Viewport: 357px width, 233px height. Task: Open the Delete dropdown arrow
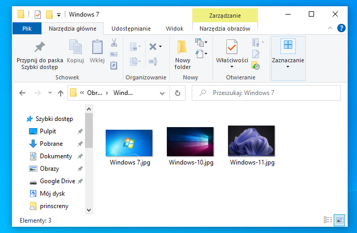[x=161, y=47]
